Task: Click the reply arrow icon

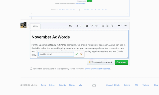Action: (x=119, y=25)
